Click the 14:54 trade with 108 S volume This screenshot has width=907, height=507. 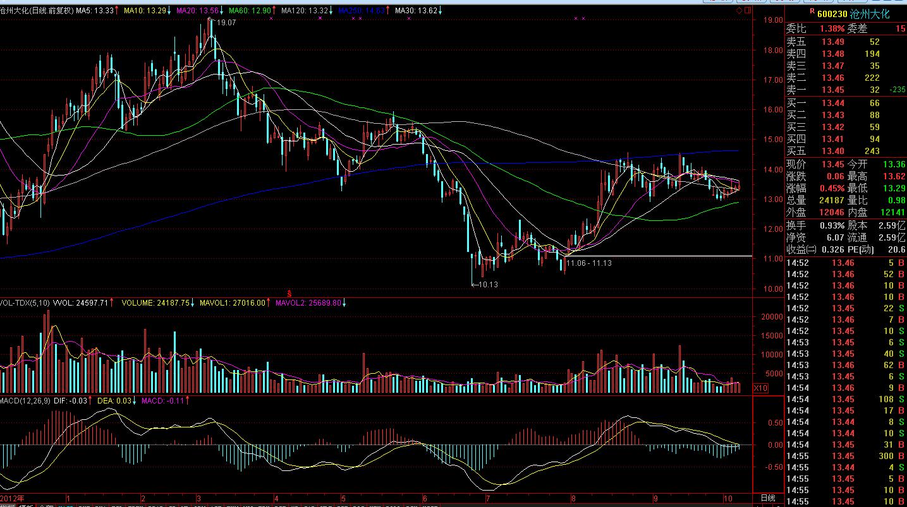click(x=846, y=399)
